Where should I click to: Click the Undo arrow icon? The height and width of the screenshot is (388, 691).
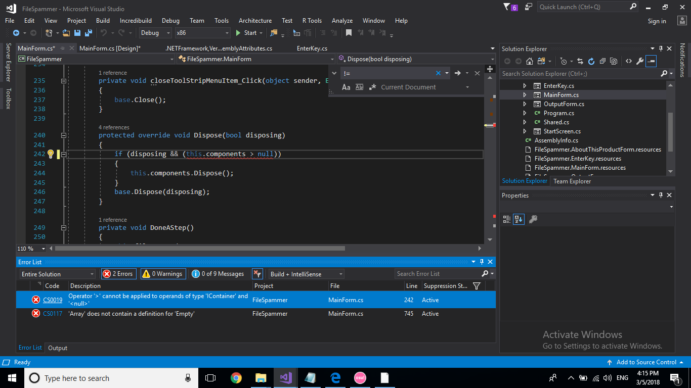(x=104, y=33)
